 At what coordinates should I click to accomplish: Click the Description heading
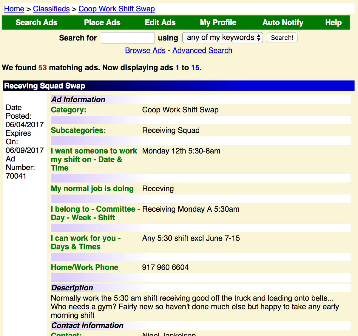[72, 288]
